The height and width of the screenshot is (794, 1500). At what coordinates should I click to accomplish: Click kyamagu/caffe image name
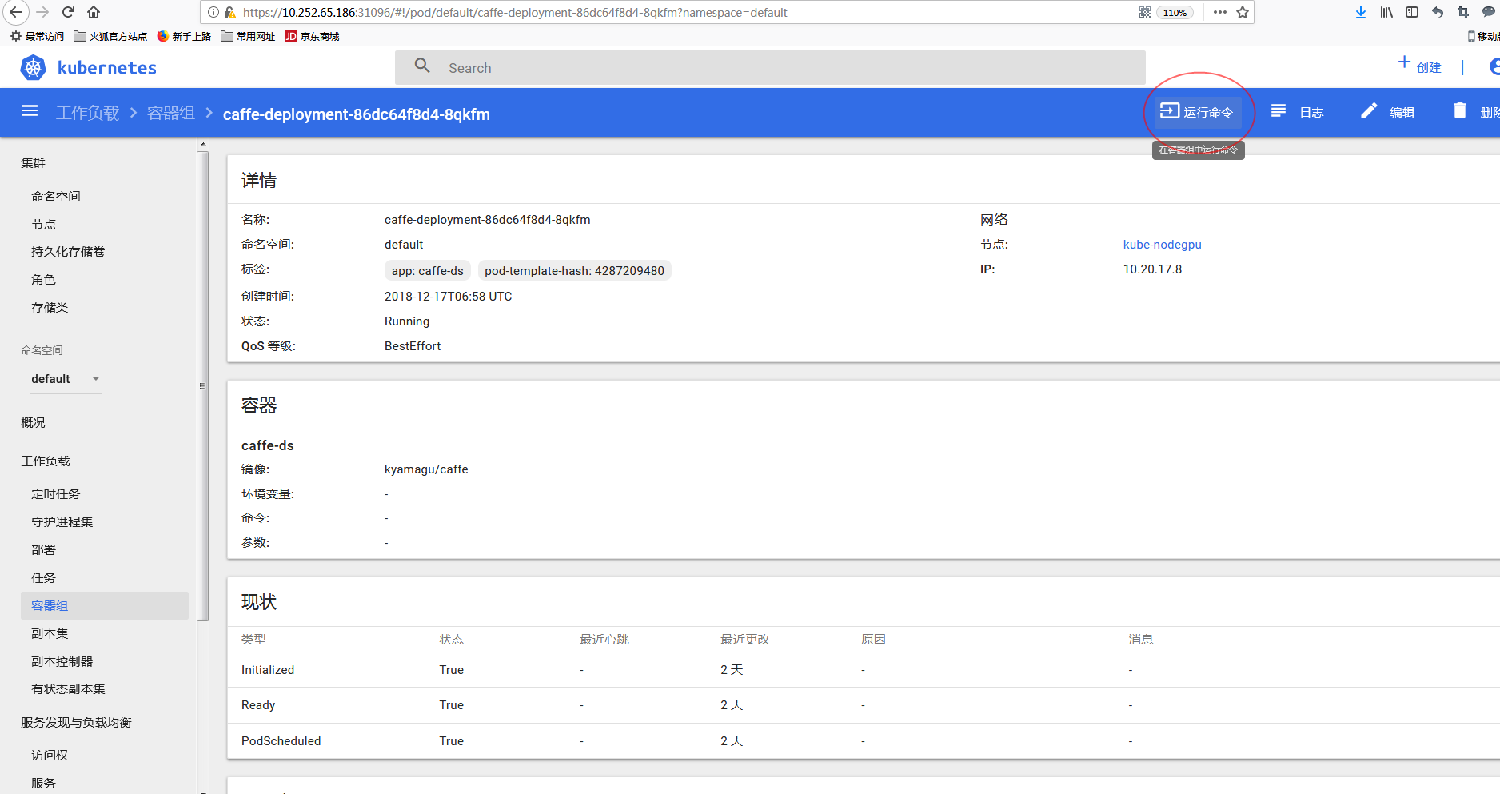point(426,469)
